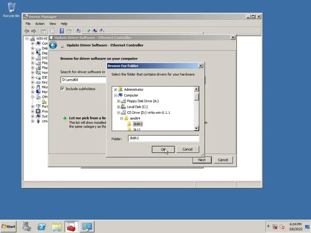The height and width of the screenshot is (233, 311).
Task: Click Cancel in Update Driver Software wizard
Action: [x=223, y=160]
